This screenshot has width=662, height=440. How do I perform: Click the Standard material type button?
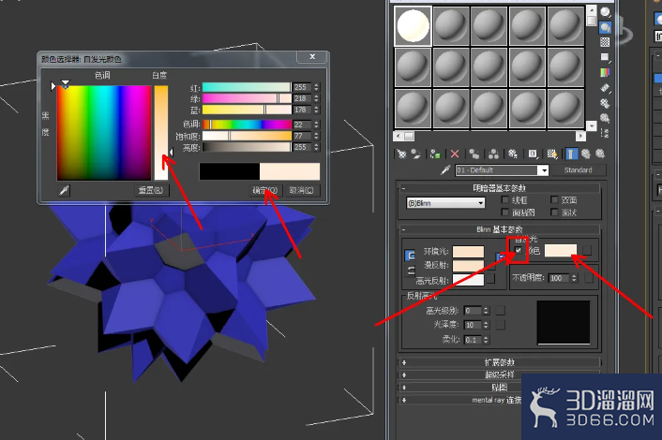(579, 170)
